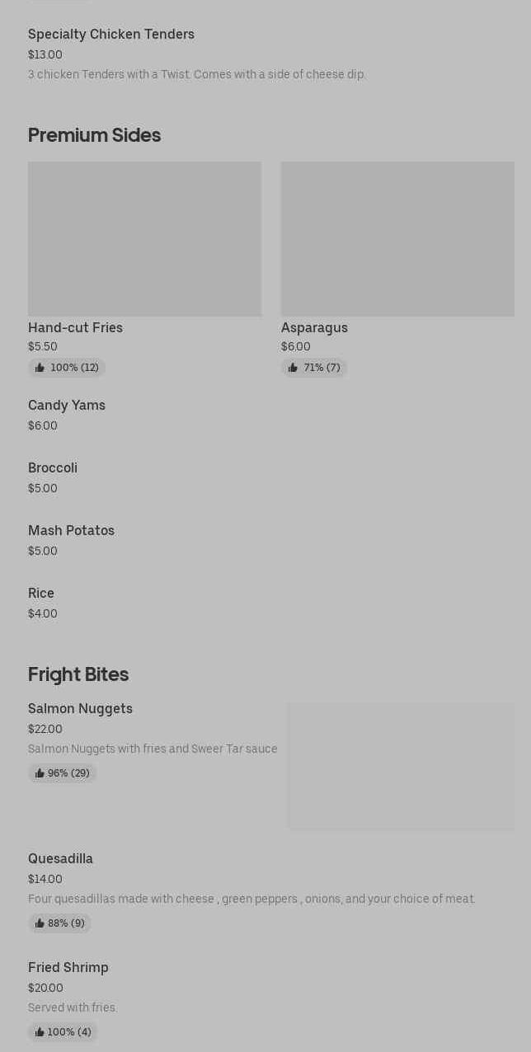Image resolution: width=531 pixels, height=1052 pixels.
Task: Pick the Rice side item
Action: (x=41, y=593)
